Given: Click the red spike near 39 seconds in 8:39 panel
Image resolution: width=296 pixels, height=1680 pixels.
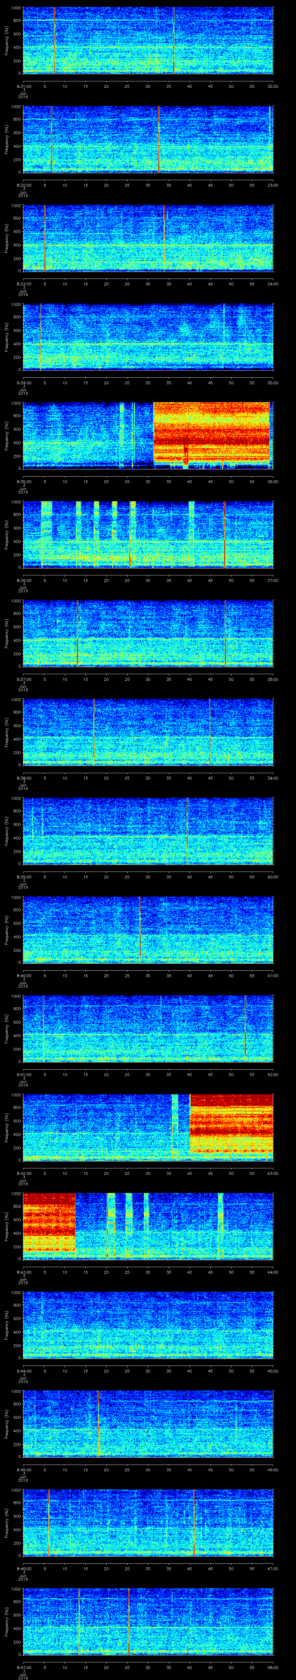Looking at the screenshot, I should [187, 830].
